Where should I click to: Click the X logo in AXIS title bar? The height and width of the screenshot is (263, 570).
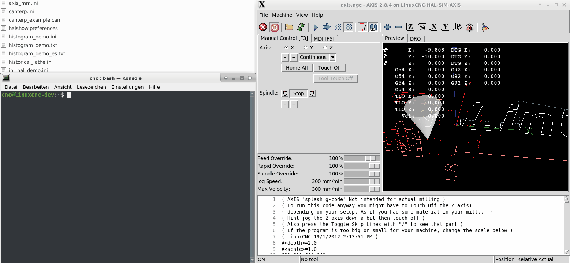click(261, 5)
